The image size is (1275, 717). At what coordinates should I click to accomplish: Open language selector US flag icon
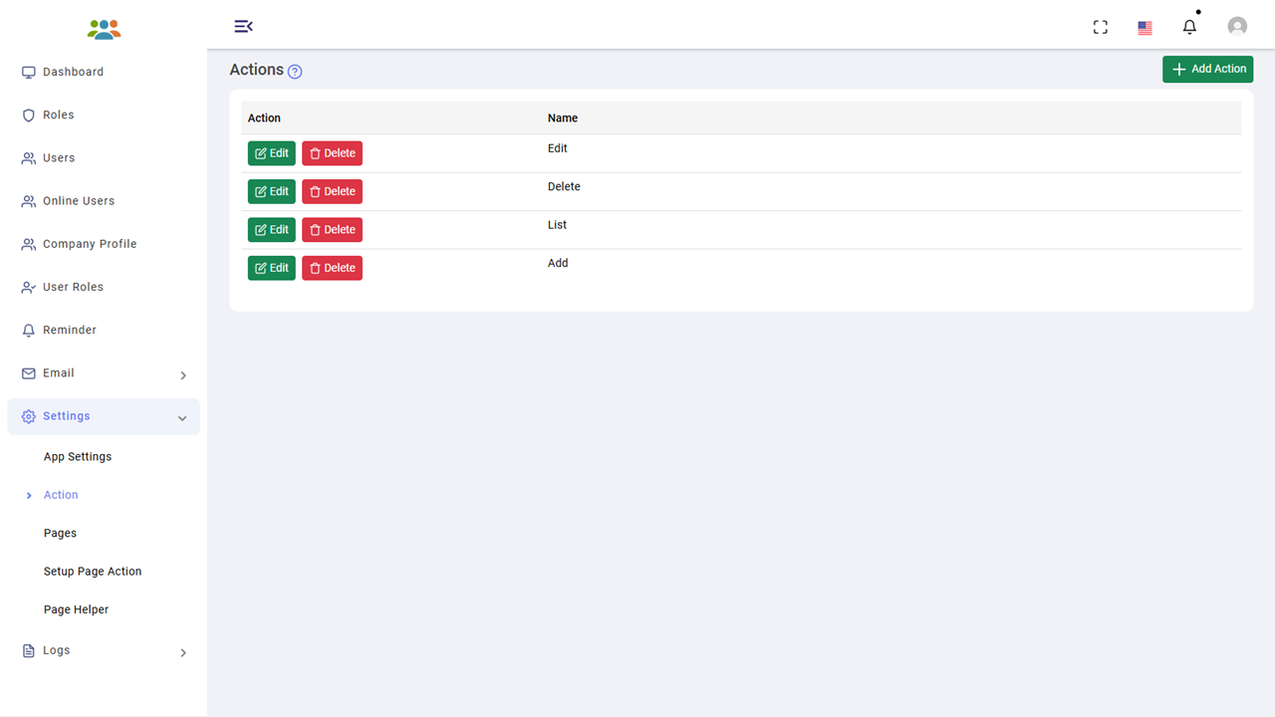[1145, 28]
